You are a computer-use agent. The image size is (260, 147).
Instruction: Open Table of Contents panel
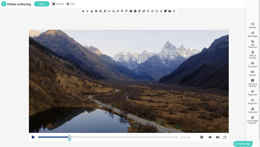coord(252,55)
